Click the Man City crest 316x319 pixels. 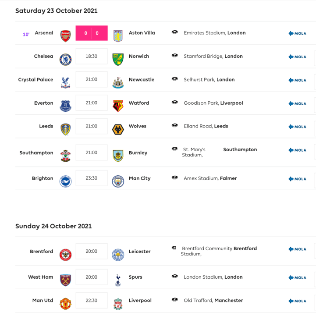click(118, 181)
